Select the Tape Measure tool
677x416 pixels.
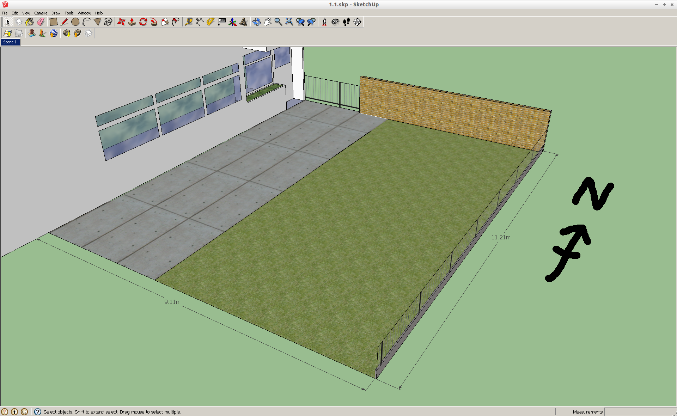(189, 22)
